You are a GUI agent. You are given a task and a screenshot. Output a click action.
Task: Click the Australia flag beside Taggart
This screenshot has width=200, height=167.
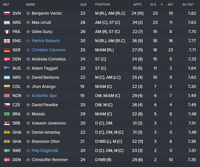7,68
